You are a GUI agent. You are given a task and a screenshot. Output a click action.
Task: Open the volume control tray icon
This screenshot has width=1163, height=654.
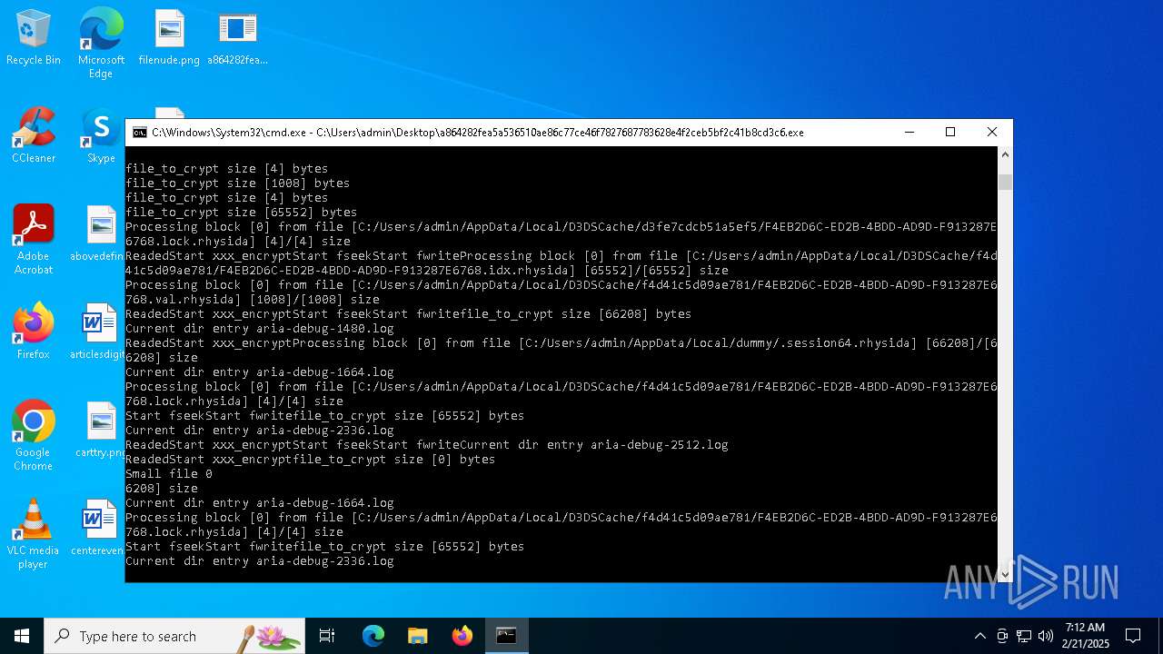1046,636
